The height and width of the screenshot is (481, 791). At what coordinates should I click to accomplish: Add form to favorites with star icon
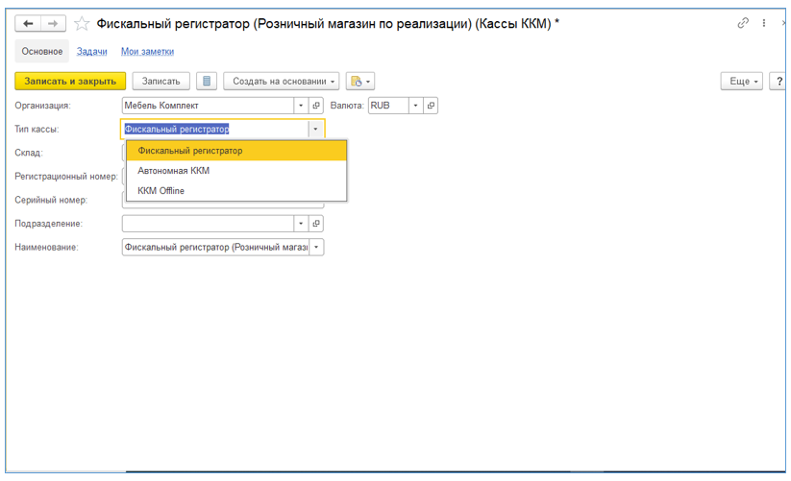(x=83, y=23)
